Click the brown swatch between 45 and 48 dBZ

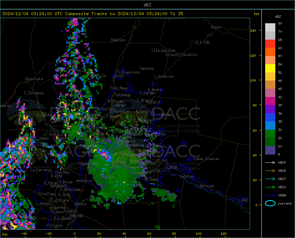(x=270, y=85)
